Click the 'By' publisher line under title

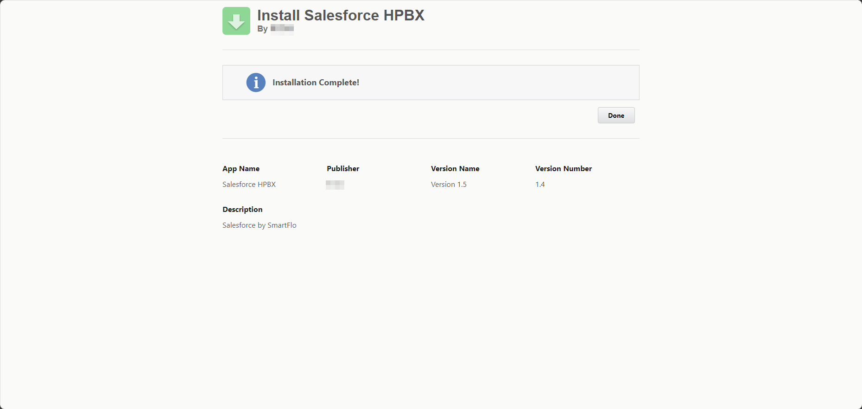(276, 29)
